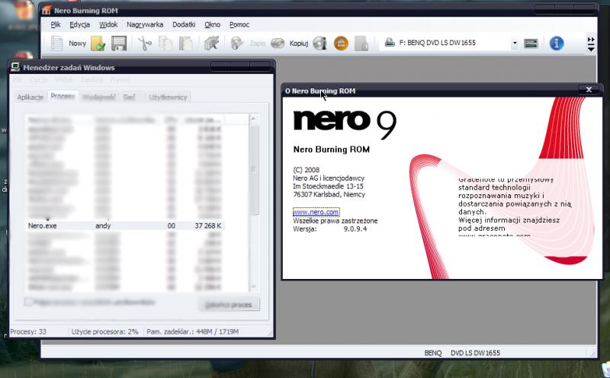610x378 pixels.
Task: Open the disc info icon
Action: coord(319,43)
